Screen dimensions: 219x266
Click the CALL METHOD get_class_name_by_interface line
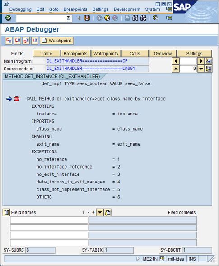click(x=96, y=99)
